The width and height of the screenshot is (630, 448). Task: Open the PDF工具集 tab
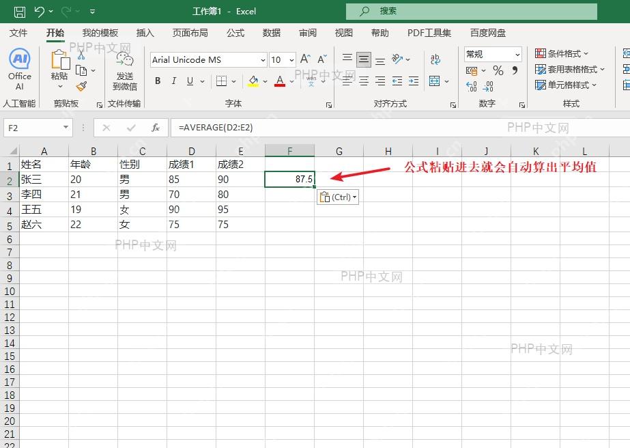click(429, 33)
